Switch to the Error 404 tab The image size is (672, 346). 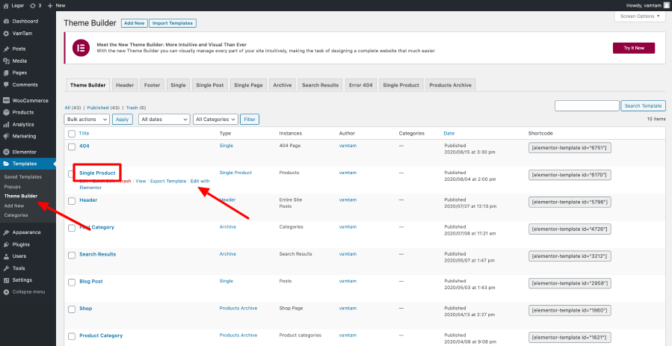(x=361, y=85)
